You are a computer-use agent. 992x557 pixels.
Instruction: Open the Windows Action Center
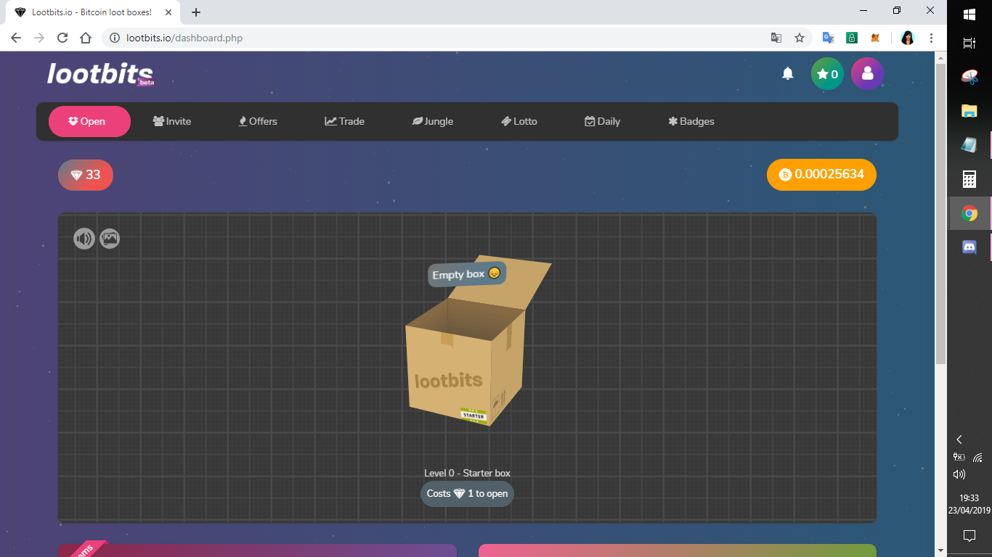tap(969, 536)
